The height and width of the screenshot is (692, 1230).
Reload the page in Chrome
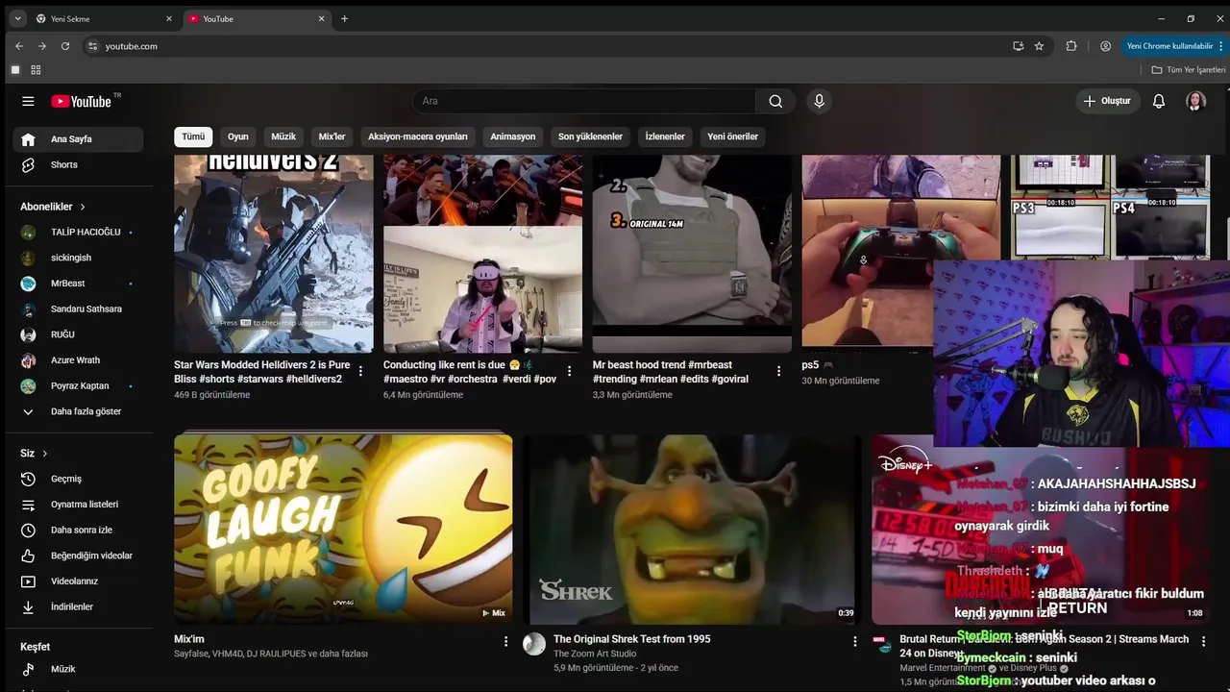point(65,46)
